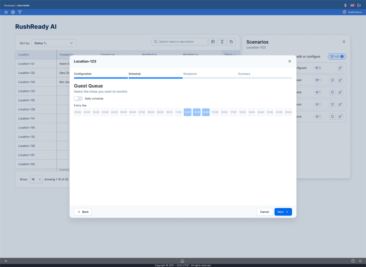Go to home via the footer icon
Screen dimensions: 366x267
coord(182,261)
